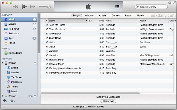
Task: Open Movies under the iPhone device
Action: pyautogui.click(x=15, y=72)
